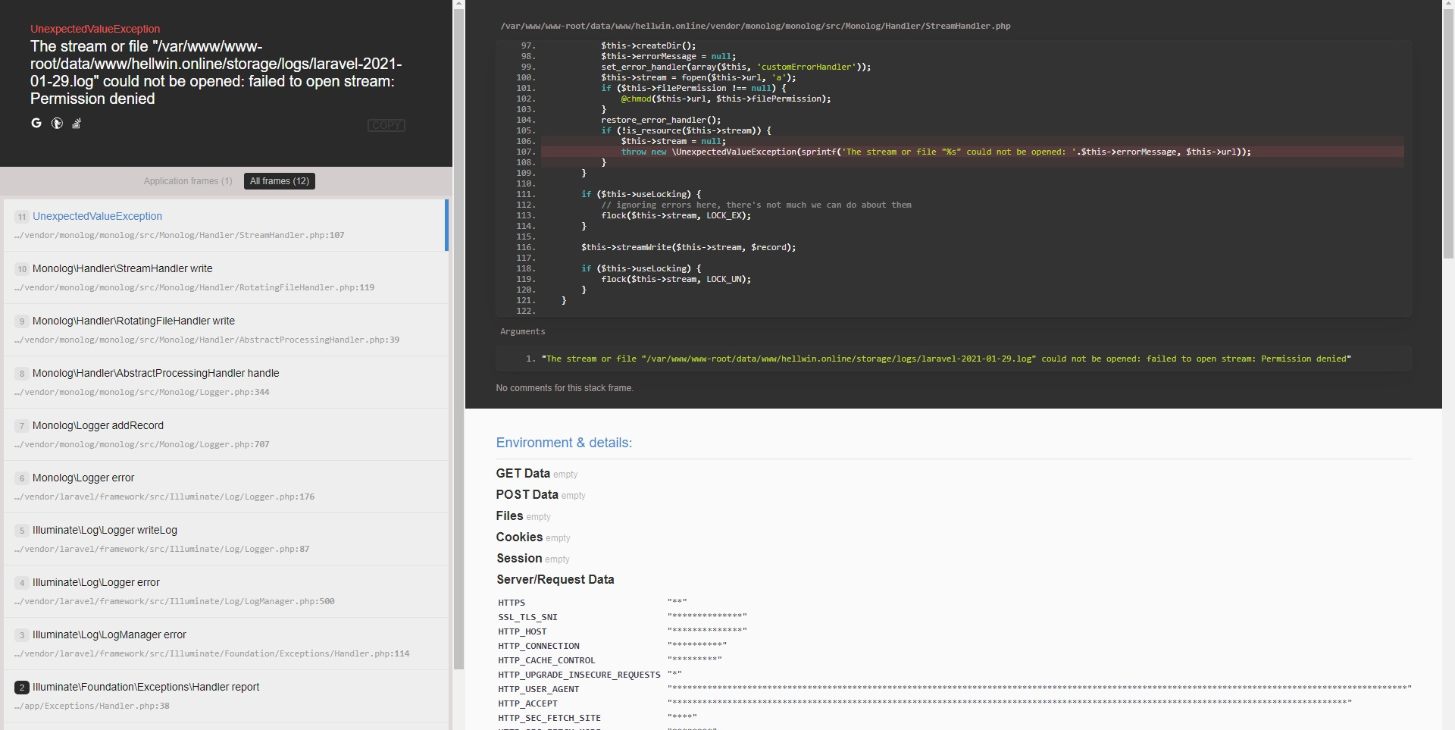1455x730 pixels.
Task: Click the HTTP_CACHE_CONTROL variable name
Action: click(x=546, y=660)
